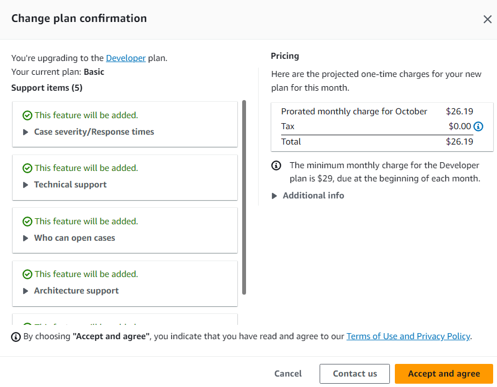Image resolution: width=497 pixels, height=387 pixels.
Task: Close the Change plan confirmation dialog
Action: click(x=487, y=19)
